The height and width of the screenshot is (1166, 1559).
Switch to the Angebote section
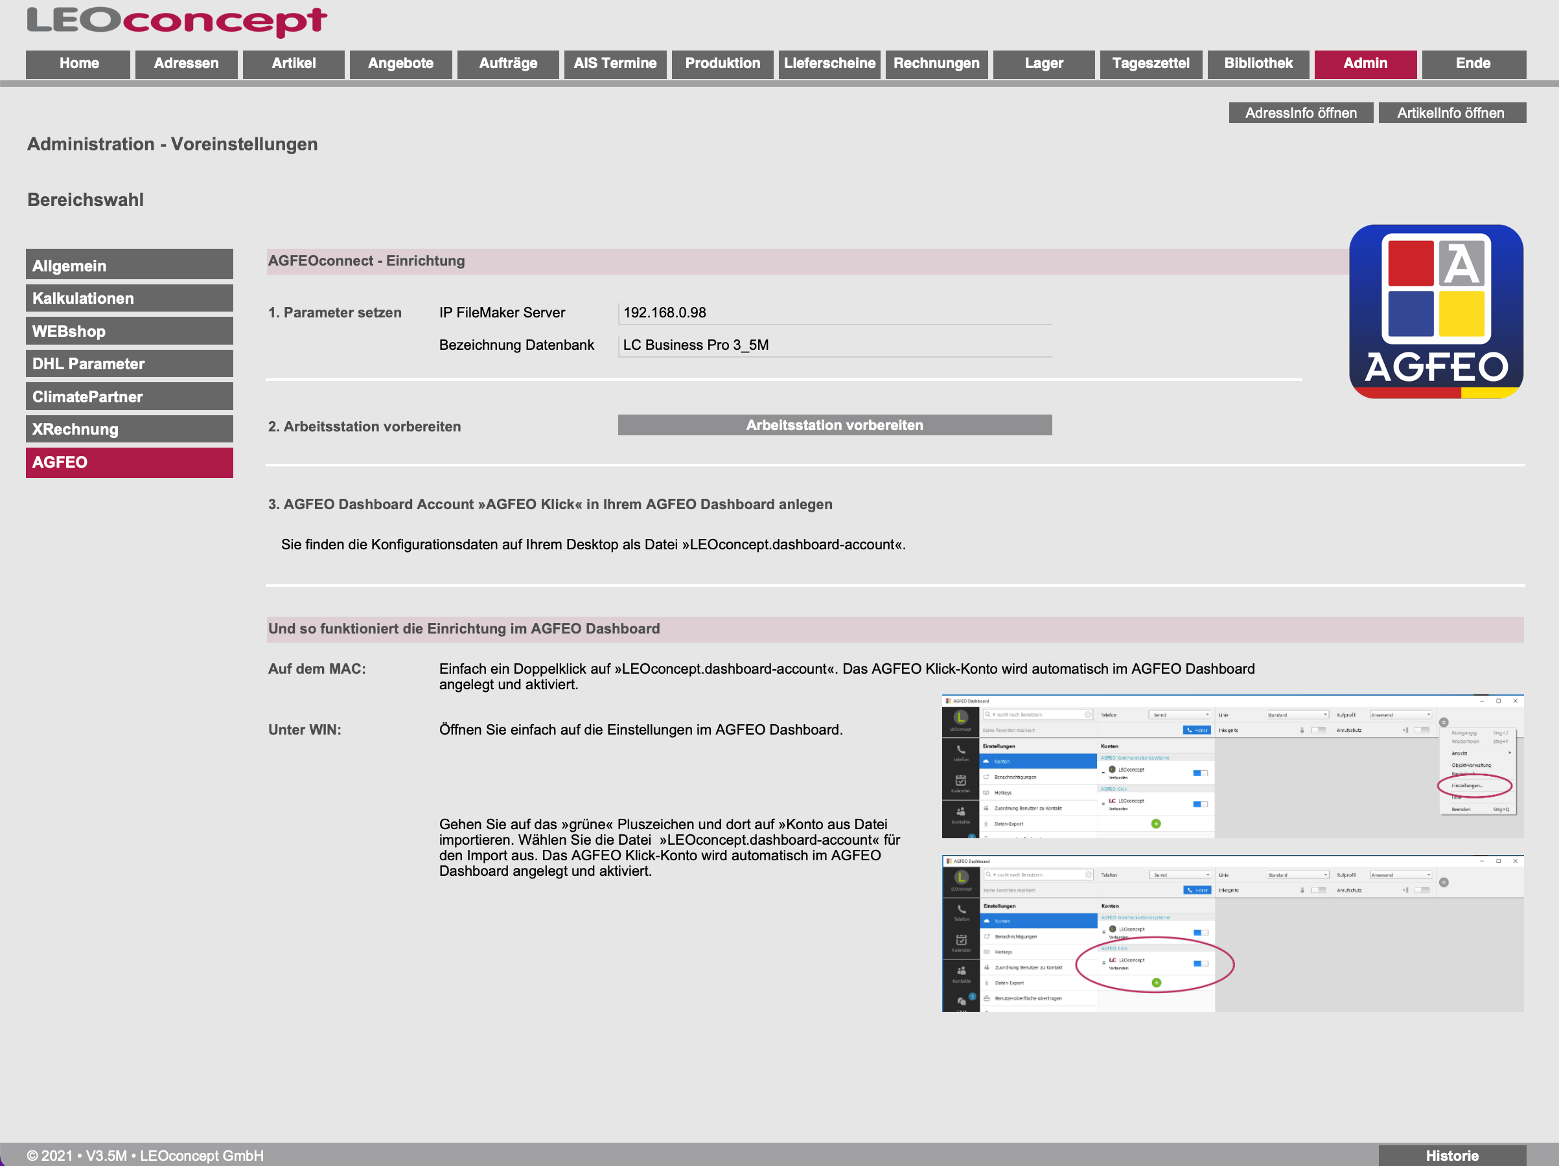pos(400,64)
